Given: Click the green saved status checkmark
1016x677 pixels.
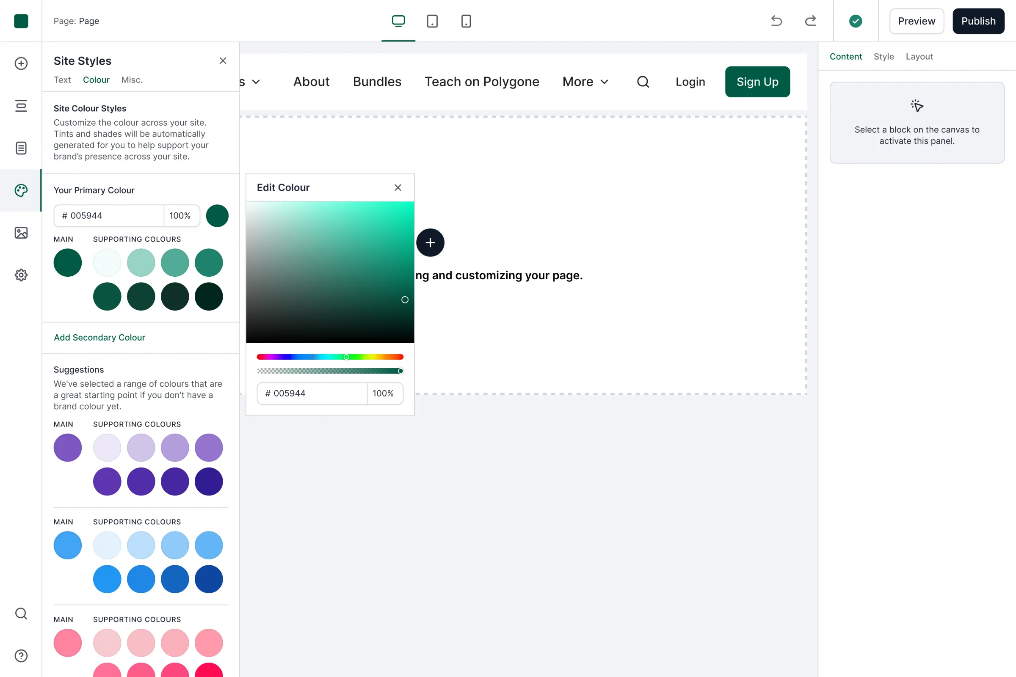Looking at the screenshot, I should [855, 21].
